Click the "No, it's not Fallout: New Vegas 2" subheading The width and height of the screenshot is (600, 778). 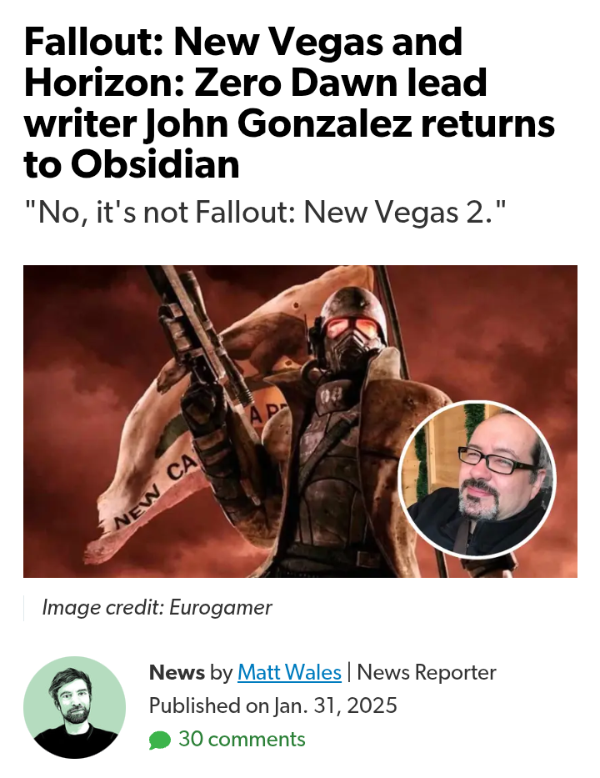click(265, 212)
